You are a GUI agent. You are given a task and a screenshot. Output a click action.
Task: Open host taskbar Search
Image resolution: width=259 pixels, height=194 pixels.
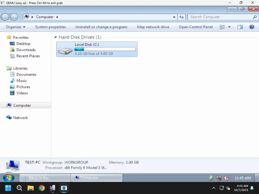point(19,188)
